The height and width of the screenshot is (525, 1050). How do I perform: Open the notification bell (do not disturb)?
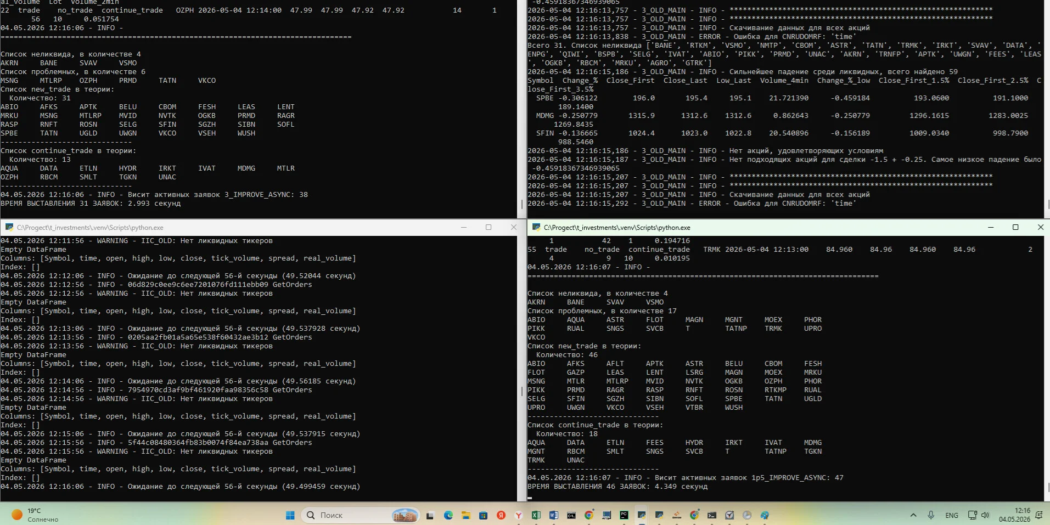click(x=1038, y=515)
